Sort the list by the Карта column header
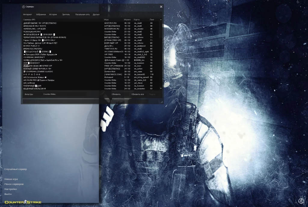Viewport: 308px width, 207px height. tap(137, 20)
